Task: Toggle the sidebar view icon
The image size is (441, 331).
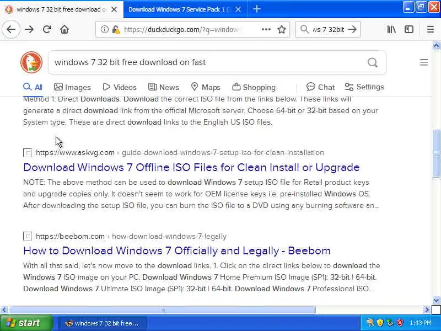Action: tap(409, 29)
